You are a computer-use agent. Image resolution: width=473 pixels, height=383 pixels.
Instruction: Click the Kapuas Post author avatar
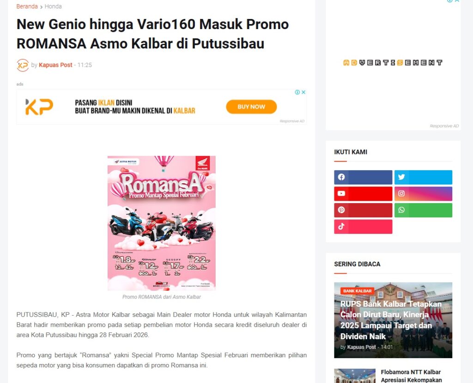pyautogui.click(x=23, y=65)
